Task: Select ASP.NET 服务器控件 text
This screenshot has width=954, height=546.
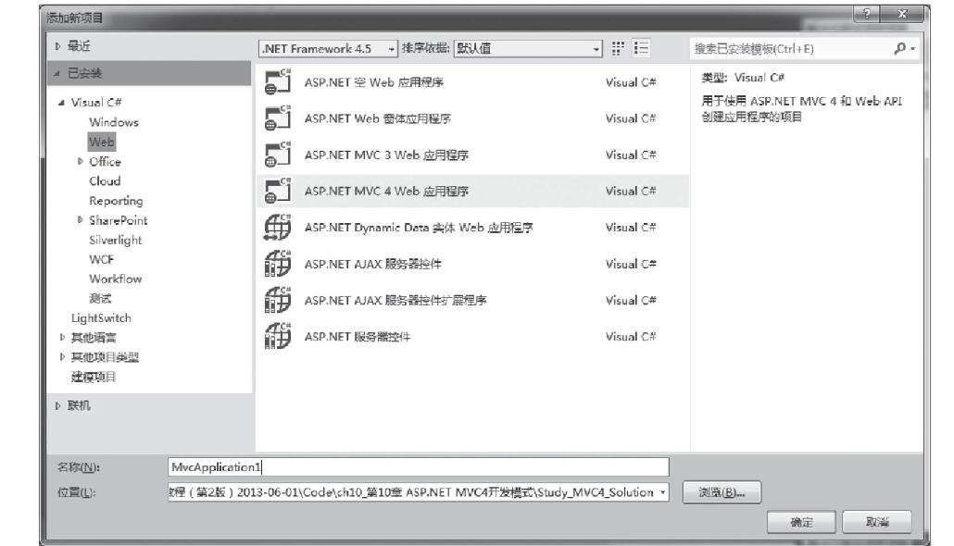Action: (358, 337)
